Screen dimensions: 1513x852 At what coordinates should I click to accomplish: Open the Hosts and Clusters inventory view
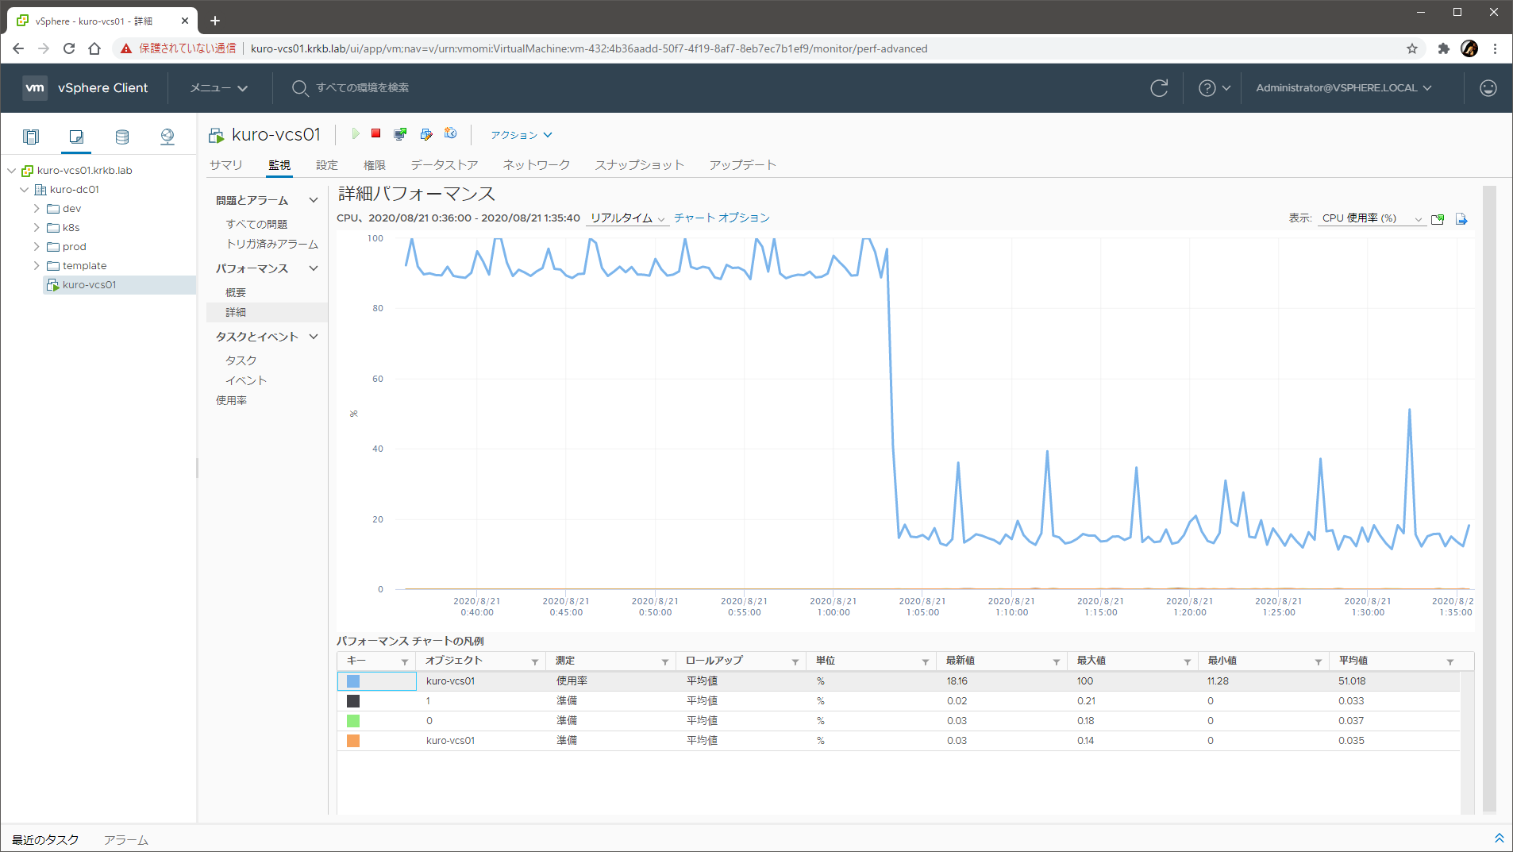click(x=31, y=137)
